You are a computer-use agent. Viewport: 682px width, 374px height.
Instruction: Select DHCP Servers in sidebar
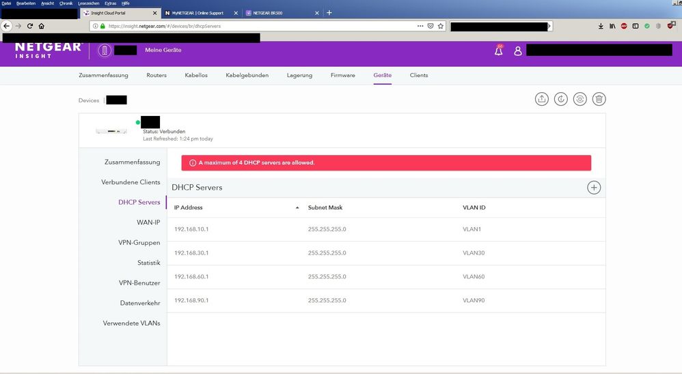(x=139, y=203)
